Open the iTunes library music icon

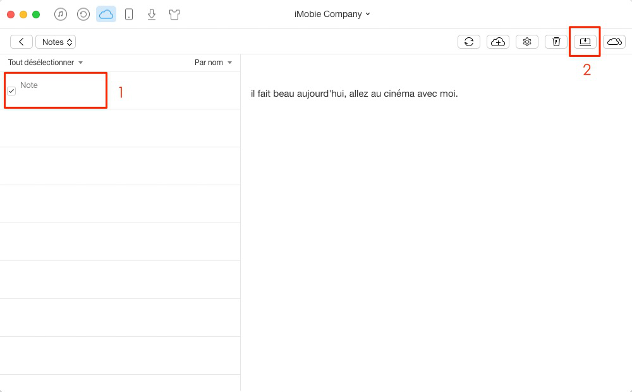(x=61, y=15)
